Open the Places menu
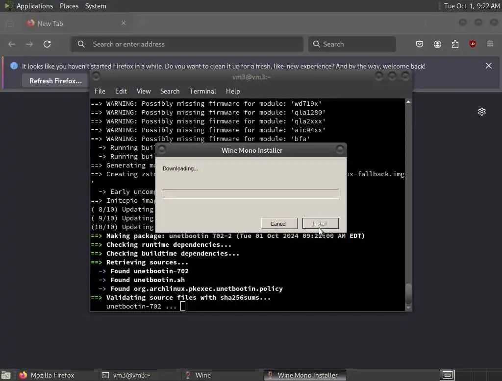Viewport: 502px width, 381px height. 69,6
